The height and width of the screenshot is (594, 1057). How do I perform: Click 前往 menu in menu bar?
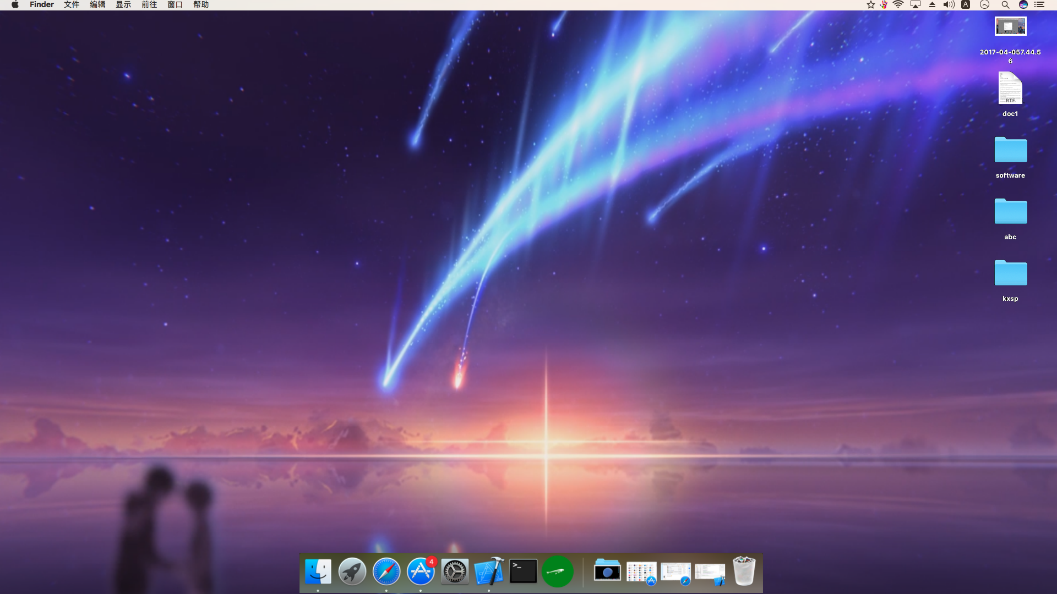pos(148,4)
